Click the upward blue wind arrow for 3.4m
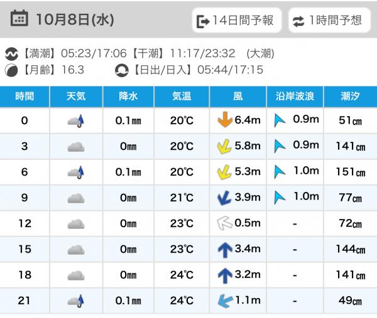This screenshot has width=377, height=318. [x=224, y=250]
